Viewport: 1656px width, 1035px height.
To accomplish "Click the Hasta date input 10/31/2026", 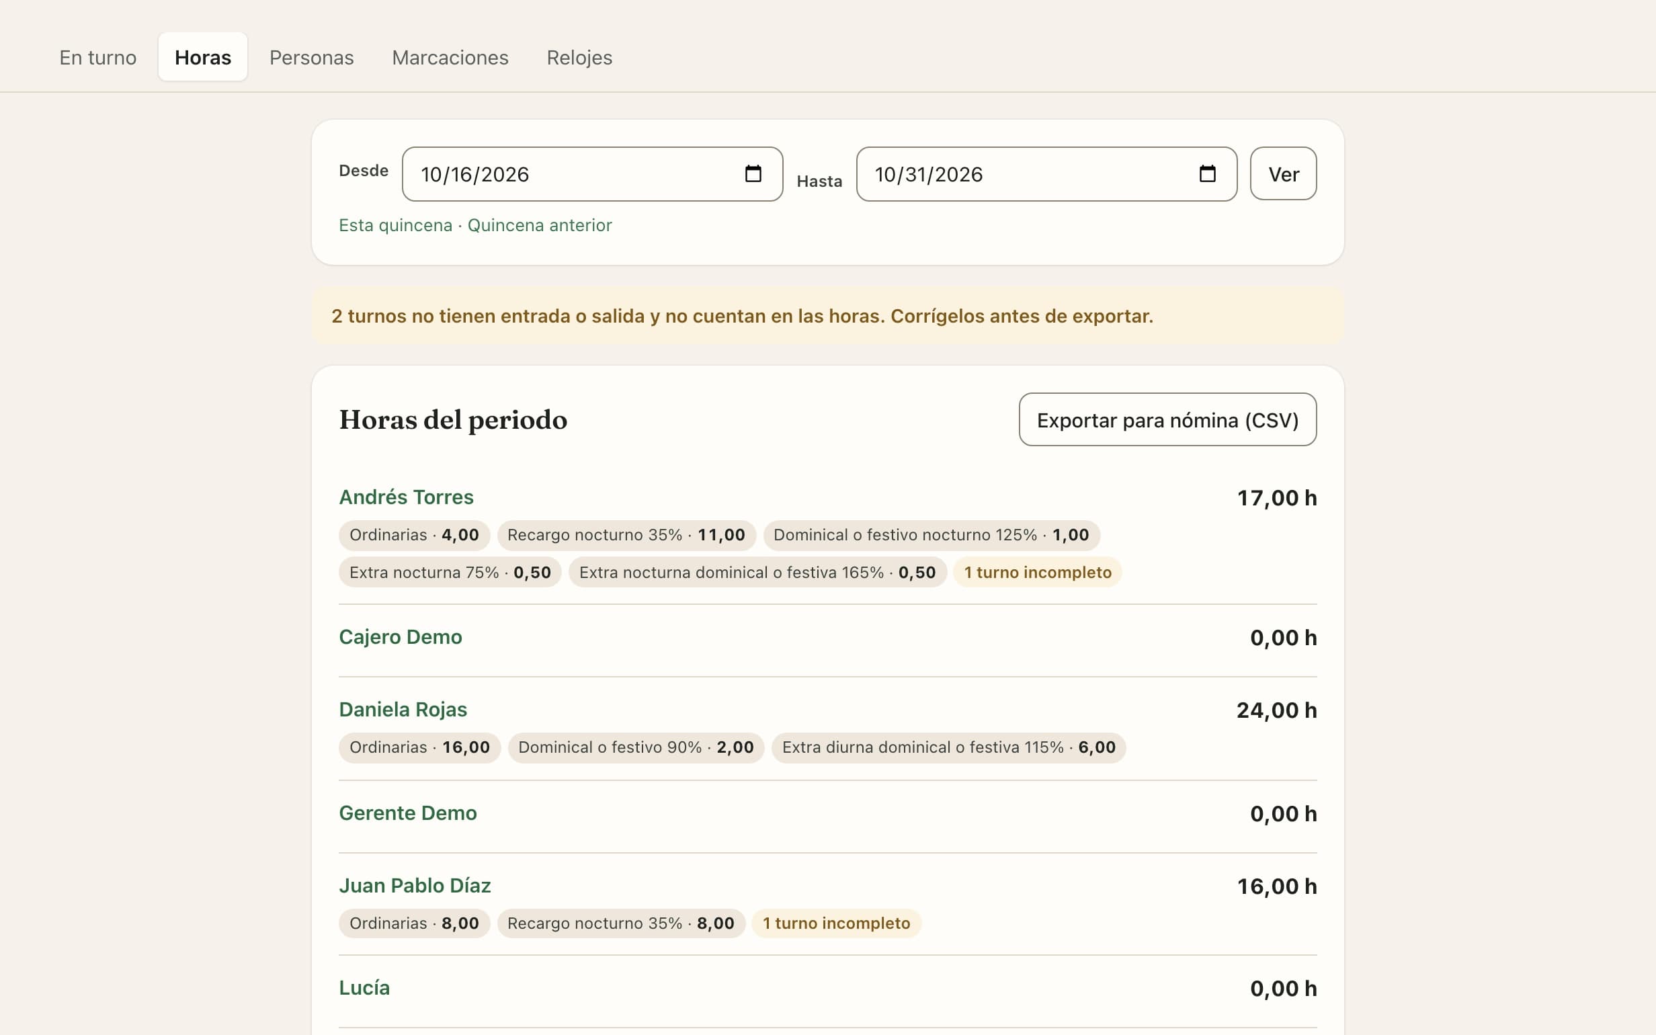I will pos(1046,174).
